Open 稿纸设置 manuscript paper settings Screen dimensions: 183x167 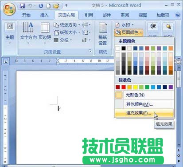(x=103, y=34)
